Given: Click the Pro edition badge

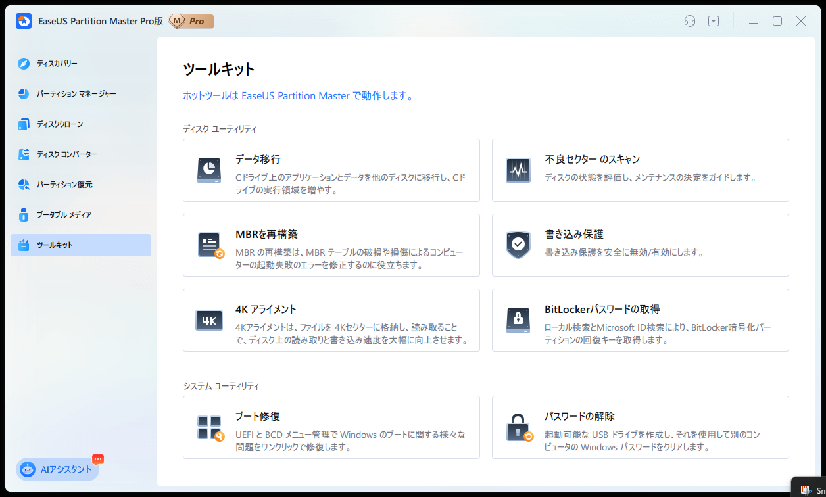Looking at the screenshot, I should pos(191,21).
